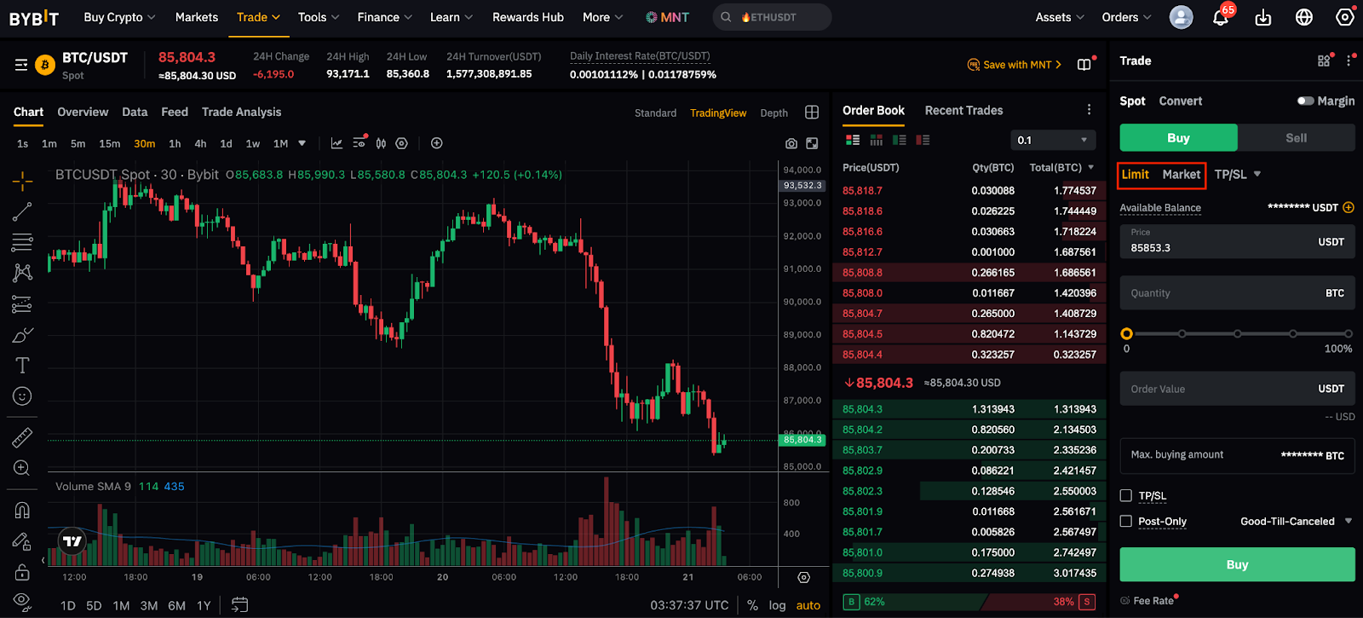The height and width of the screenshot is (618, 1363).
Task: Toggle the magnet snap mode
Action: coord(22,510)
